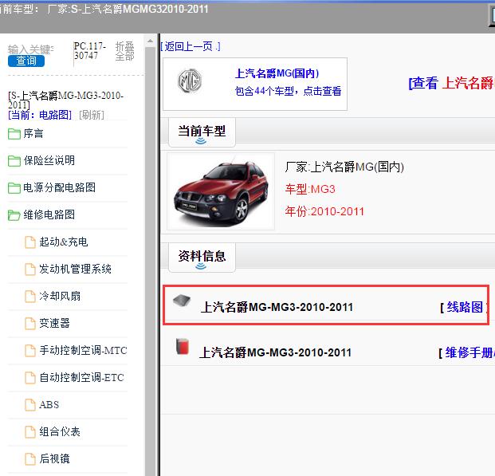This screenshot has width=495, height=476.
Task: Open the 发动机管理系统 document
Action: click(x=75, y=269)
